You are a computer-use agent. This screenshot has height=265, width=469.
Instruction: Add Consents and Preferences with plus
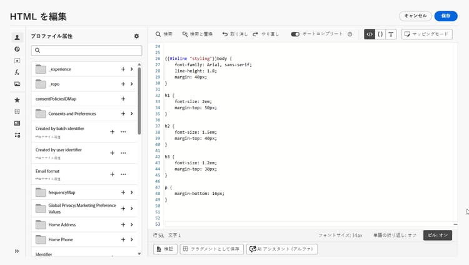123,114
